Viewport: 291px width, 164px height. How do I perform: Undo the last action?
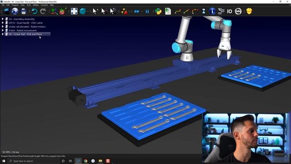click(35, 11)
